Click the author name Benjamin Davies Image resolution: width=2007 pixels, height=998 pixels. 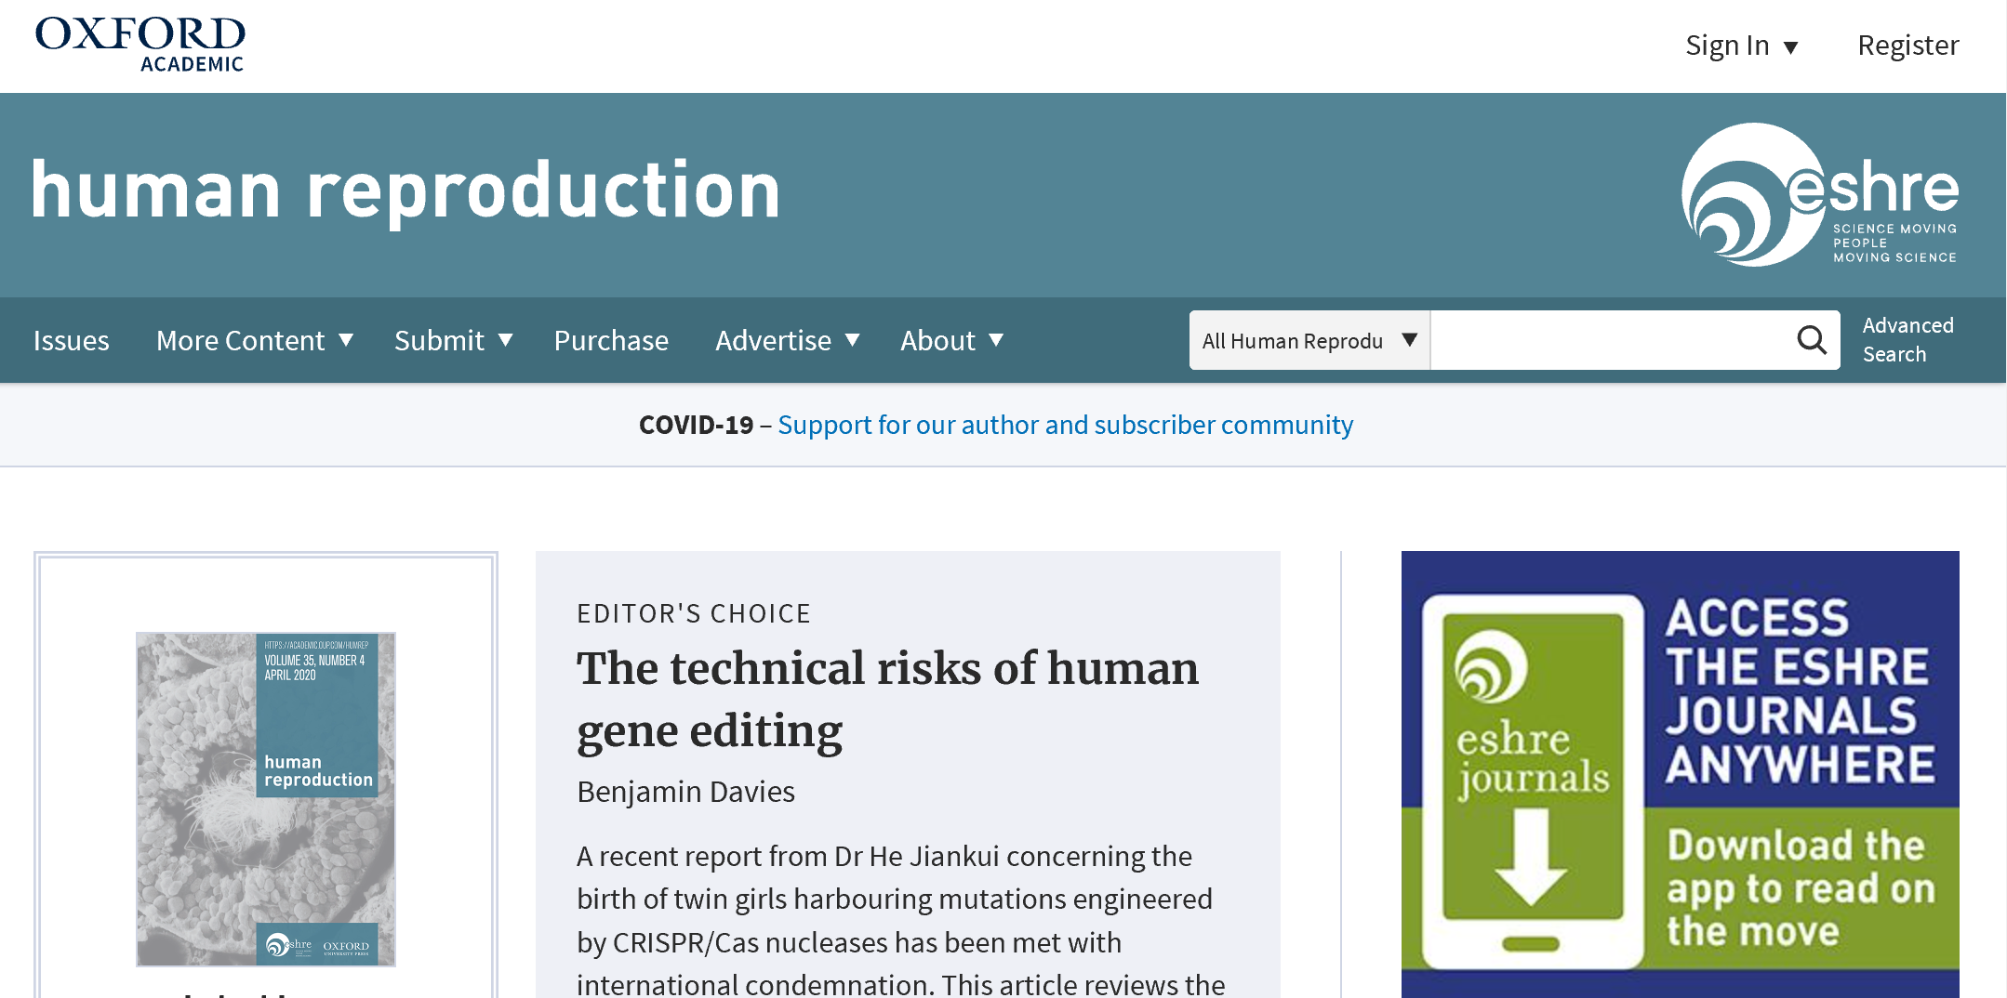point(685,792)
